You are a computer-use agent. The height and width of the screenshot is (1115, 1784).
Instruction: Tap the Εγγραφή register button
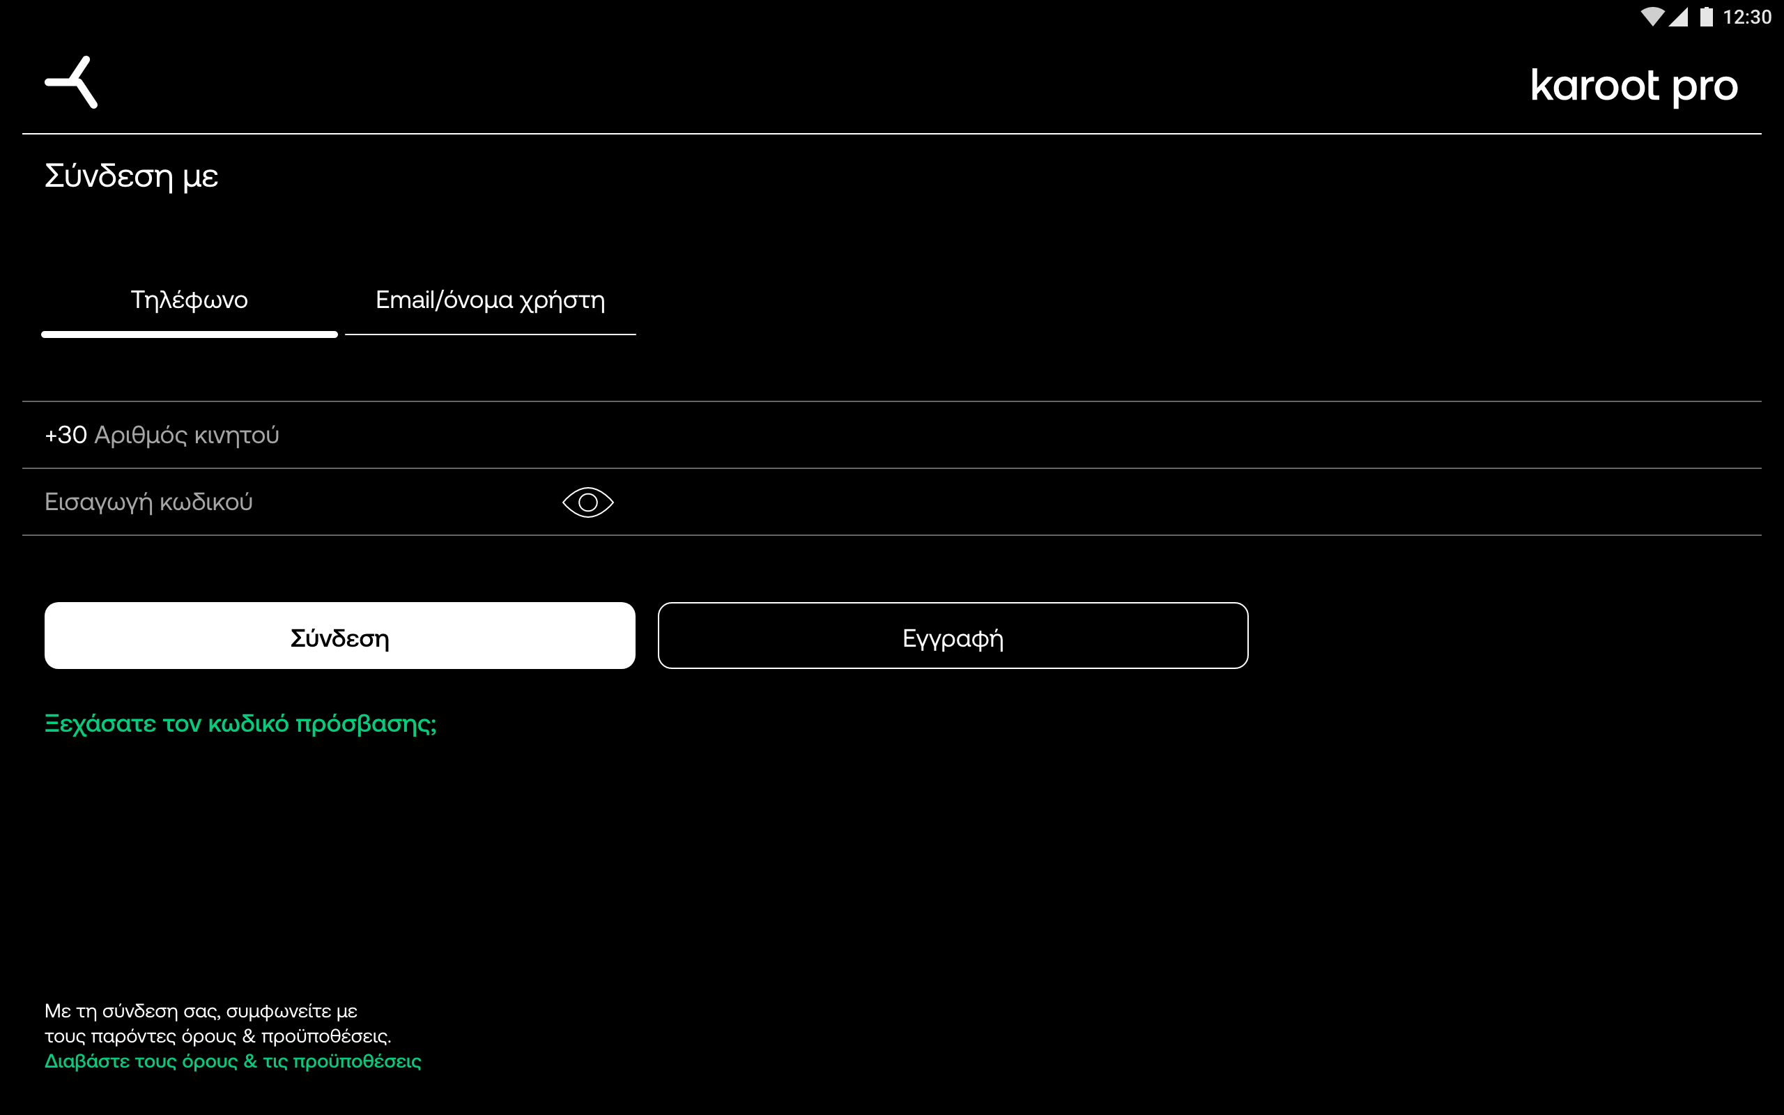click(953, 636)
